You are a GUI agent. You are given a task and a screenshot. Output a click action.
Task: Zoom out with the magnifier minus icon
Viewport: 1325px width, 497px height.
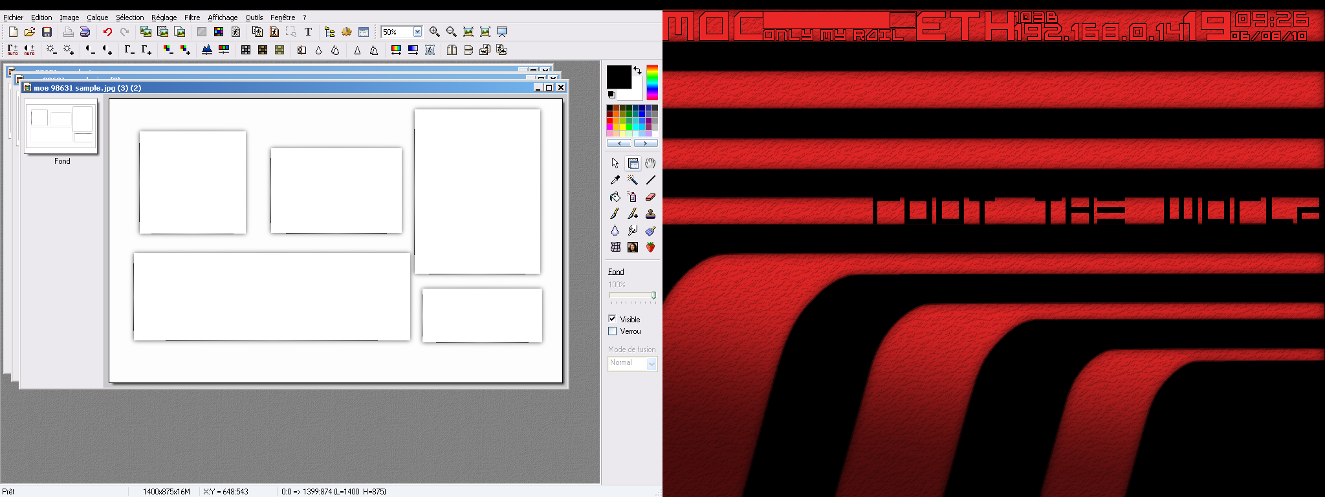452,32
